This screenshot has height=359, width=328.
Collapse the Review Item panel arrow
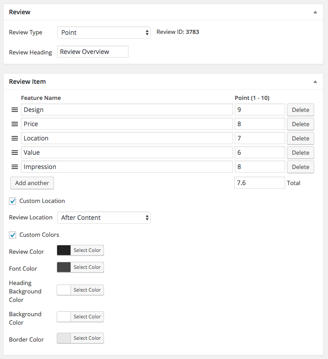click(315, 82)
